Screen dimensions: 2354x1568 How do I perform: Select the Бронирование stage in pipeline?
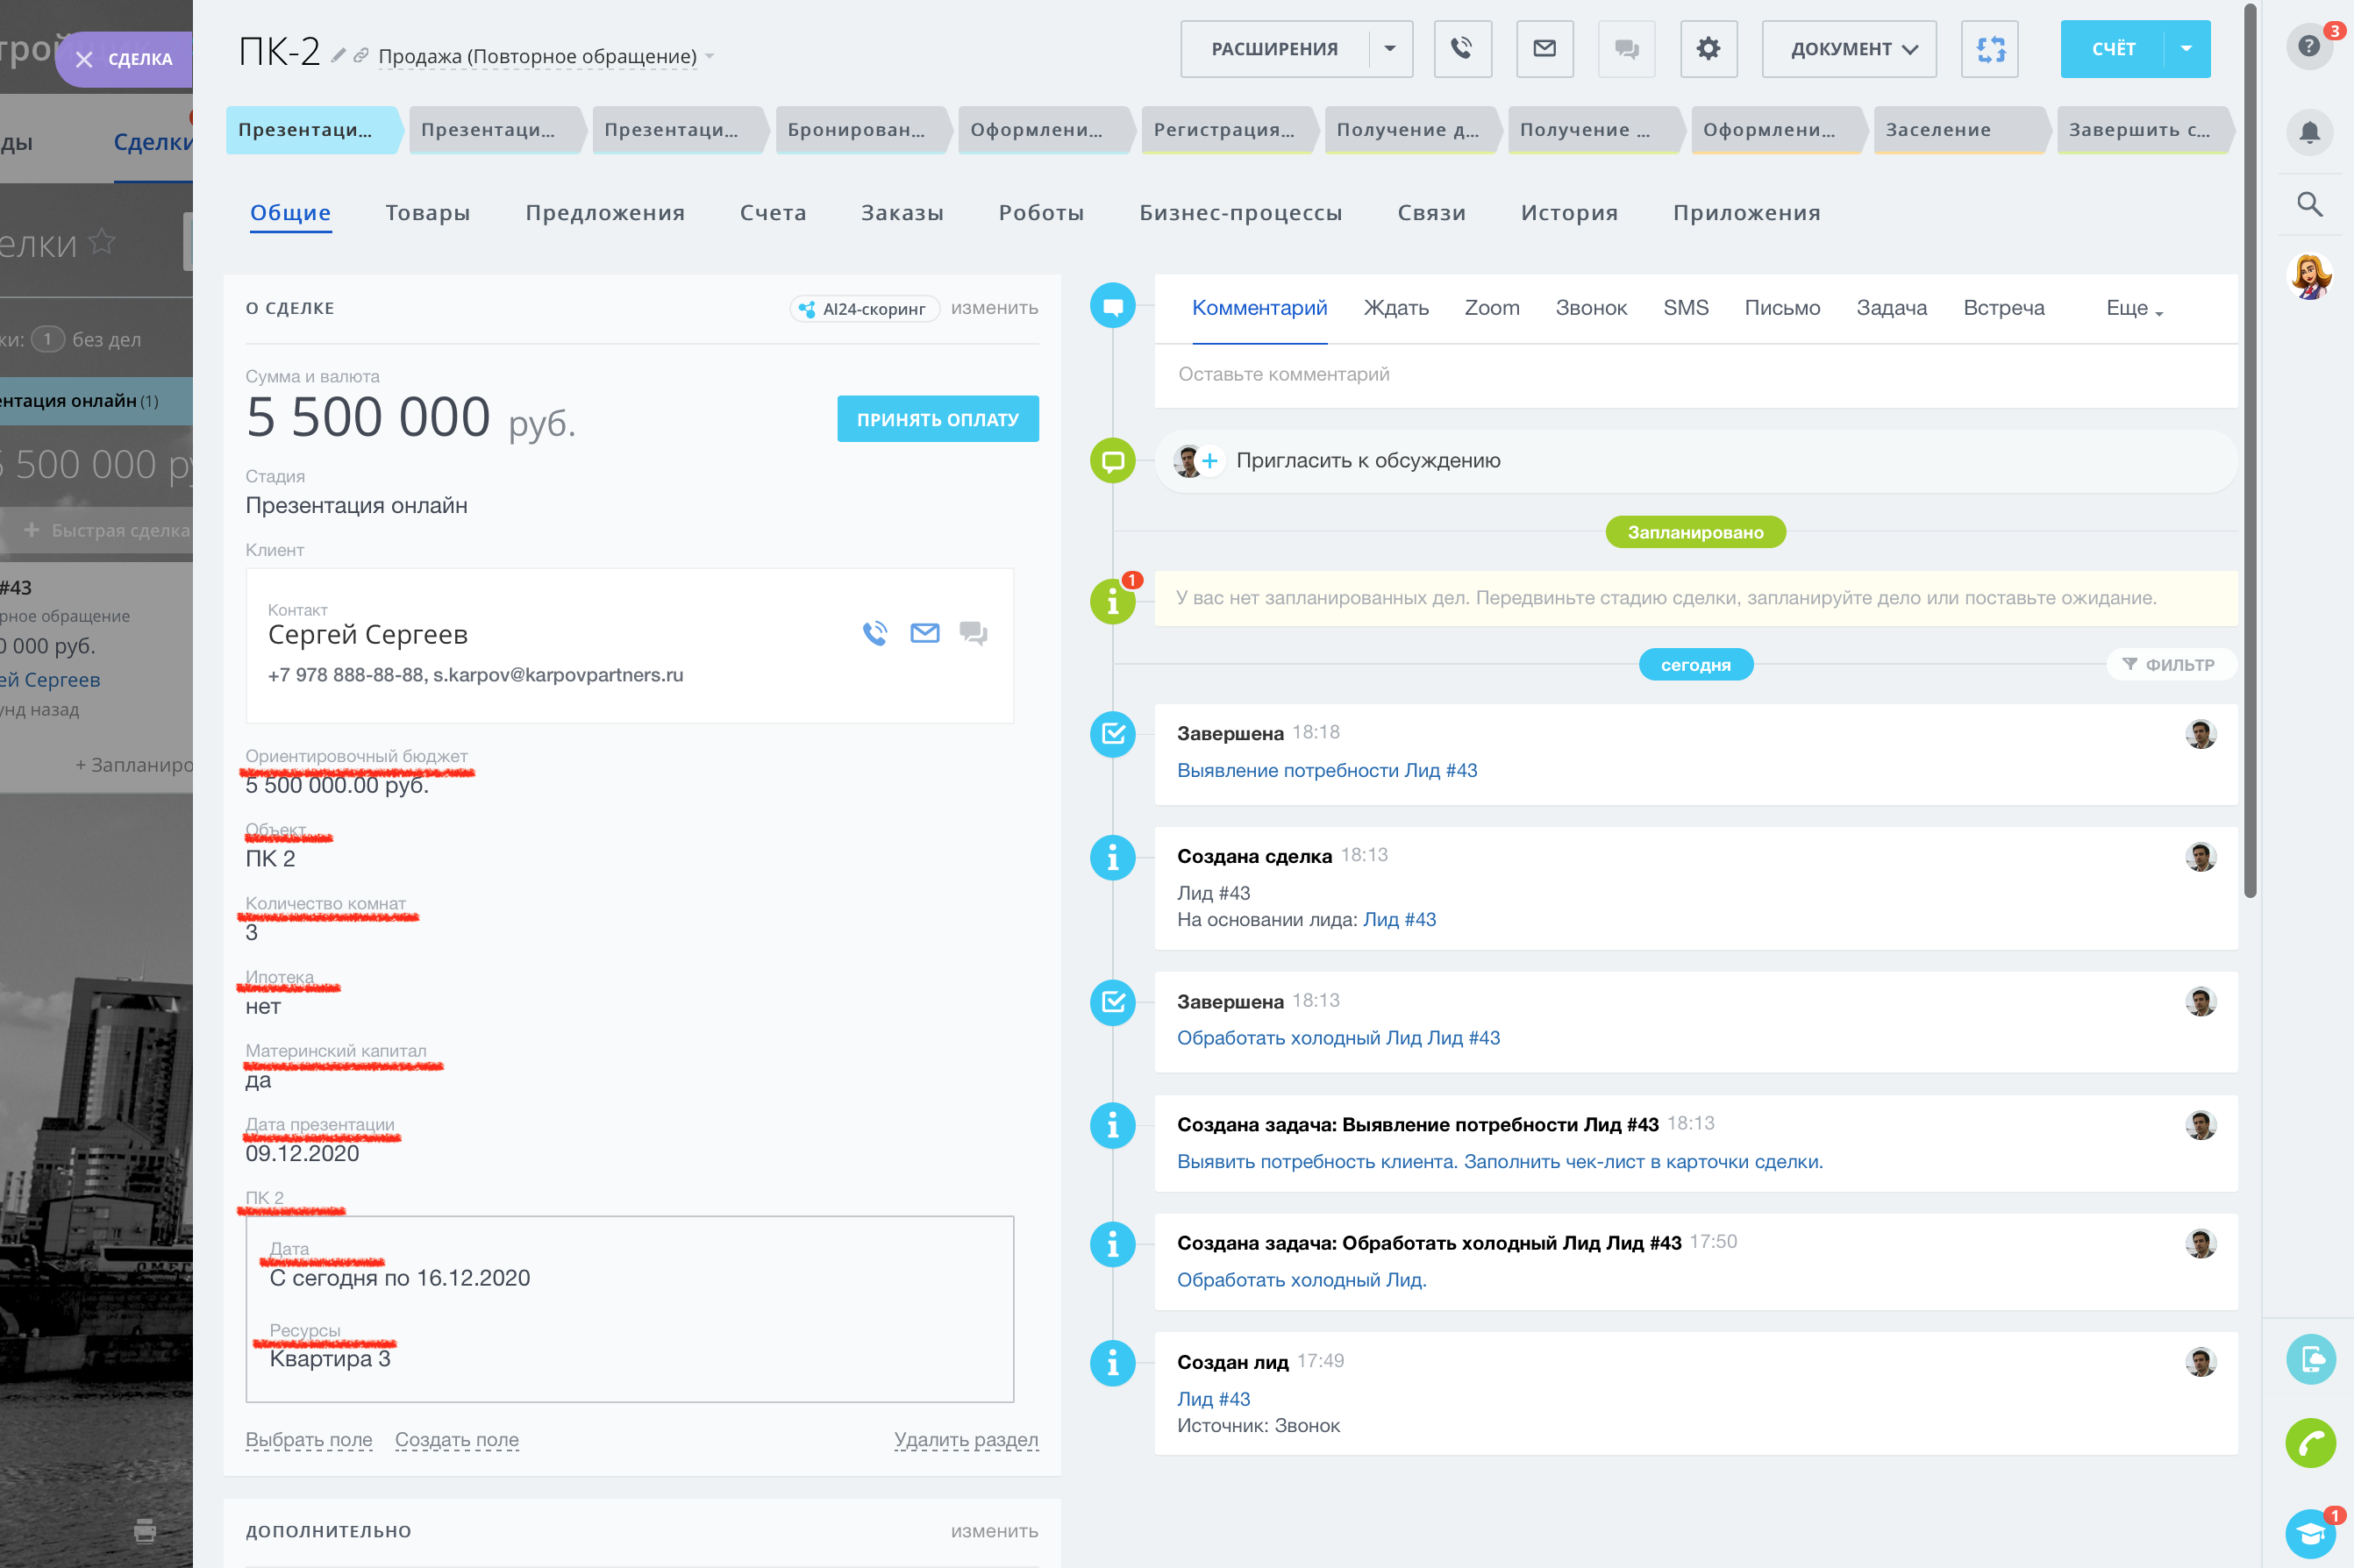point(857,130)
